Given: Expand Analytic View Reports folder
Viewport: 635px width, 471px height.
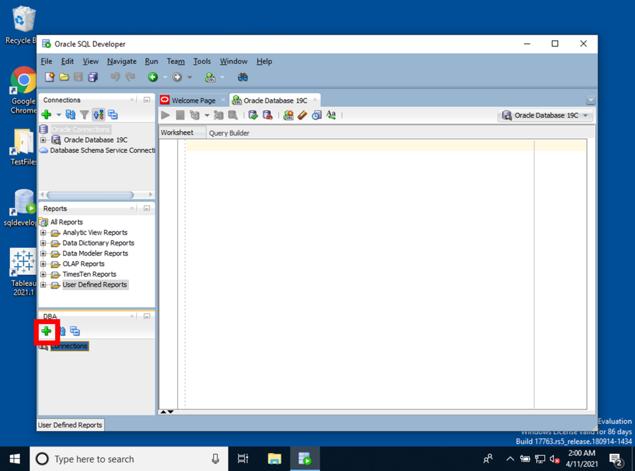Looking at the screenshot, I should click(x=43, y=233).
